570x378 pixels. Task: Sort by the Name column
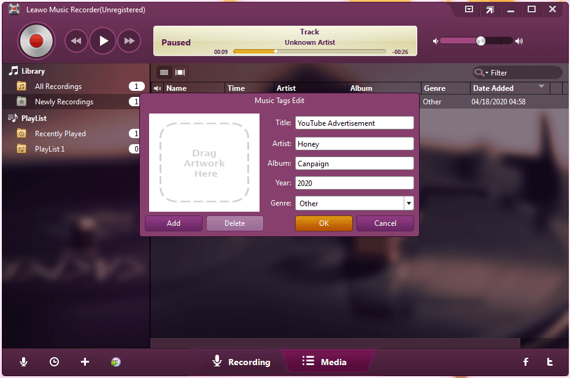pos(194,88)
